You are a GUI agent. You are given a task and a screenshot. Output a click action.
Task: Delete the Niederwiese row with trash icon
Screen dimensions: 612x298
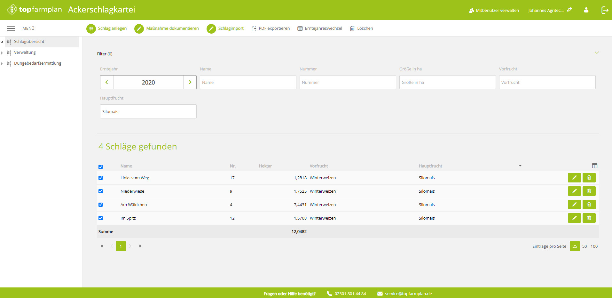point(589,191)
